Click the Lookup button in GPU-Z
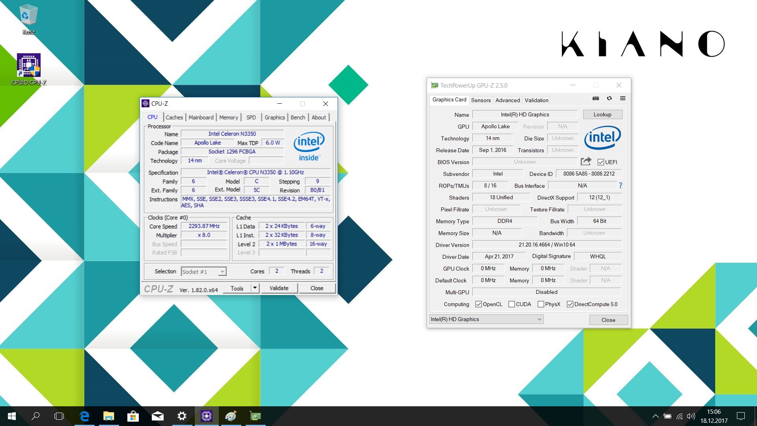 [x=602, y=114]
